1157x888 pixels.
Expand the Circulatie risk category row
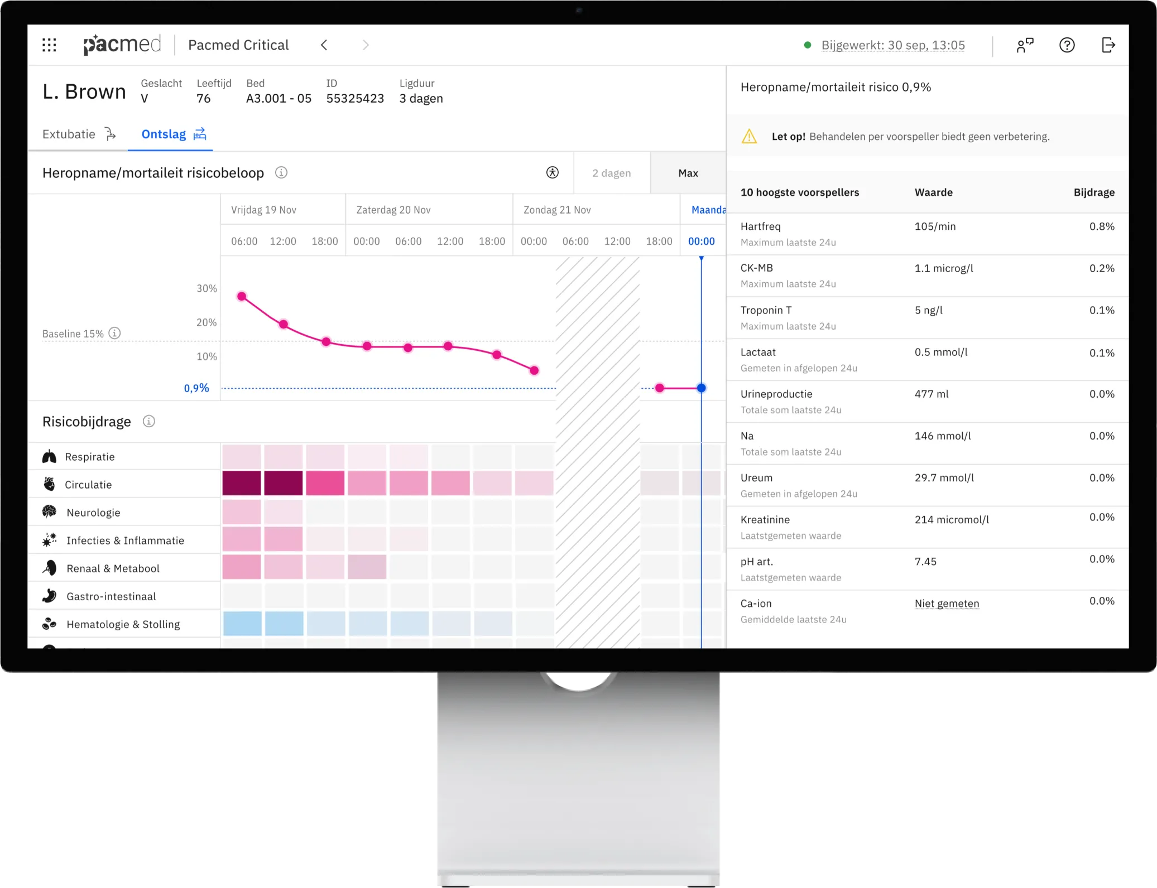[x=88, y=485]
